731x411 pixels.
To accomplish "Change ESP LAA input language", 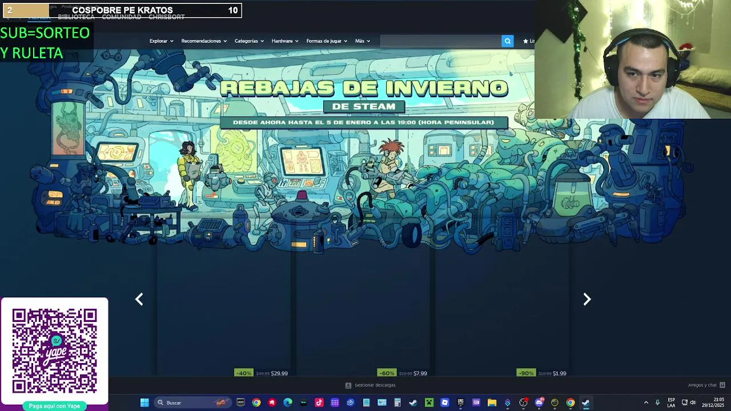I will (x=671, y=403).
